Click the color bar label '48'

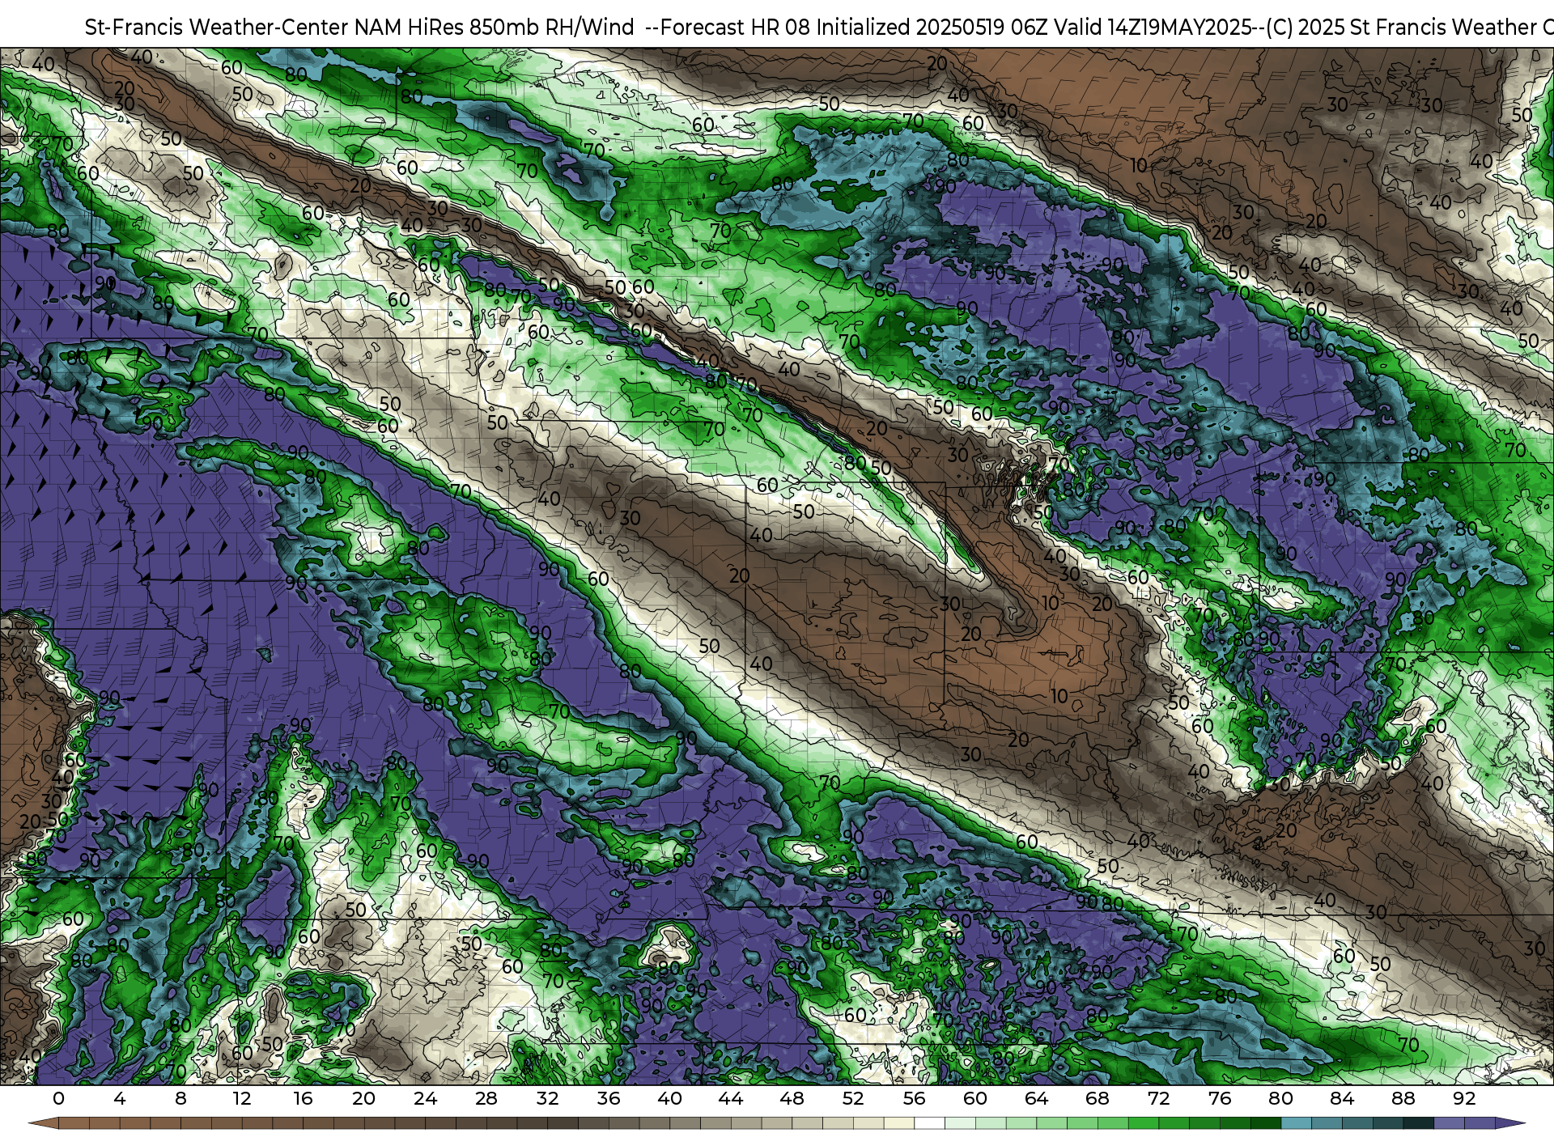coord(792,1098)
